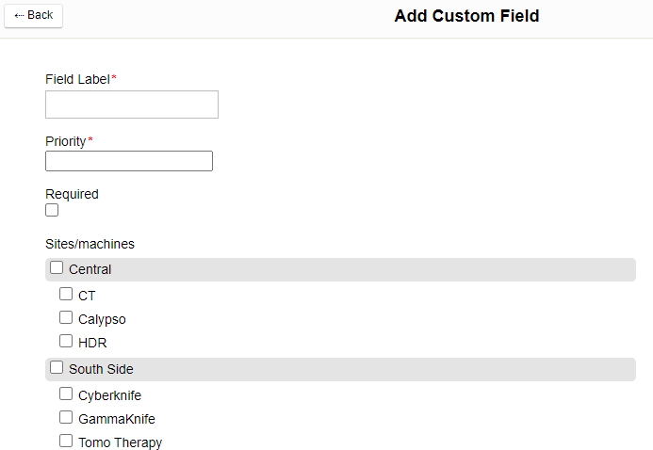The image size is (653, 450).
Task: Check the South Side site checkbox
Action: pyautogui.click(x=57, y=368)
